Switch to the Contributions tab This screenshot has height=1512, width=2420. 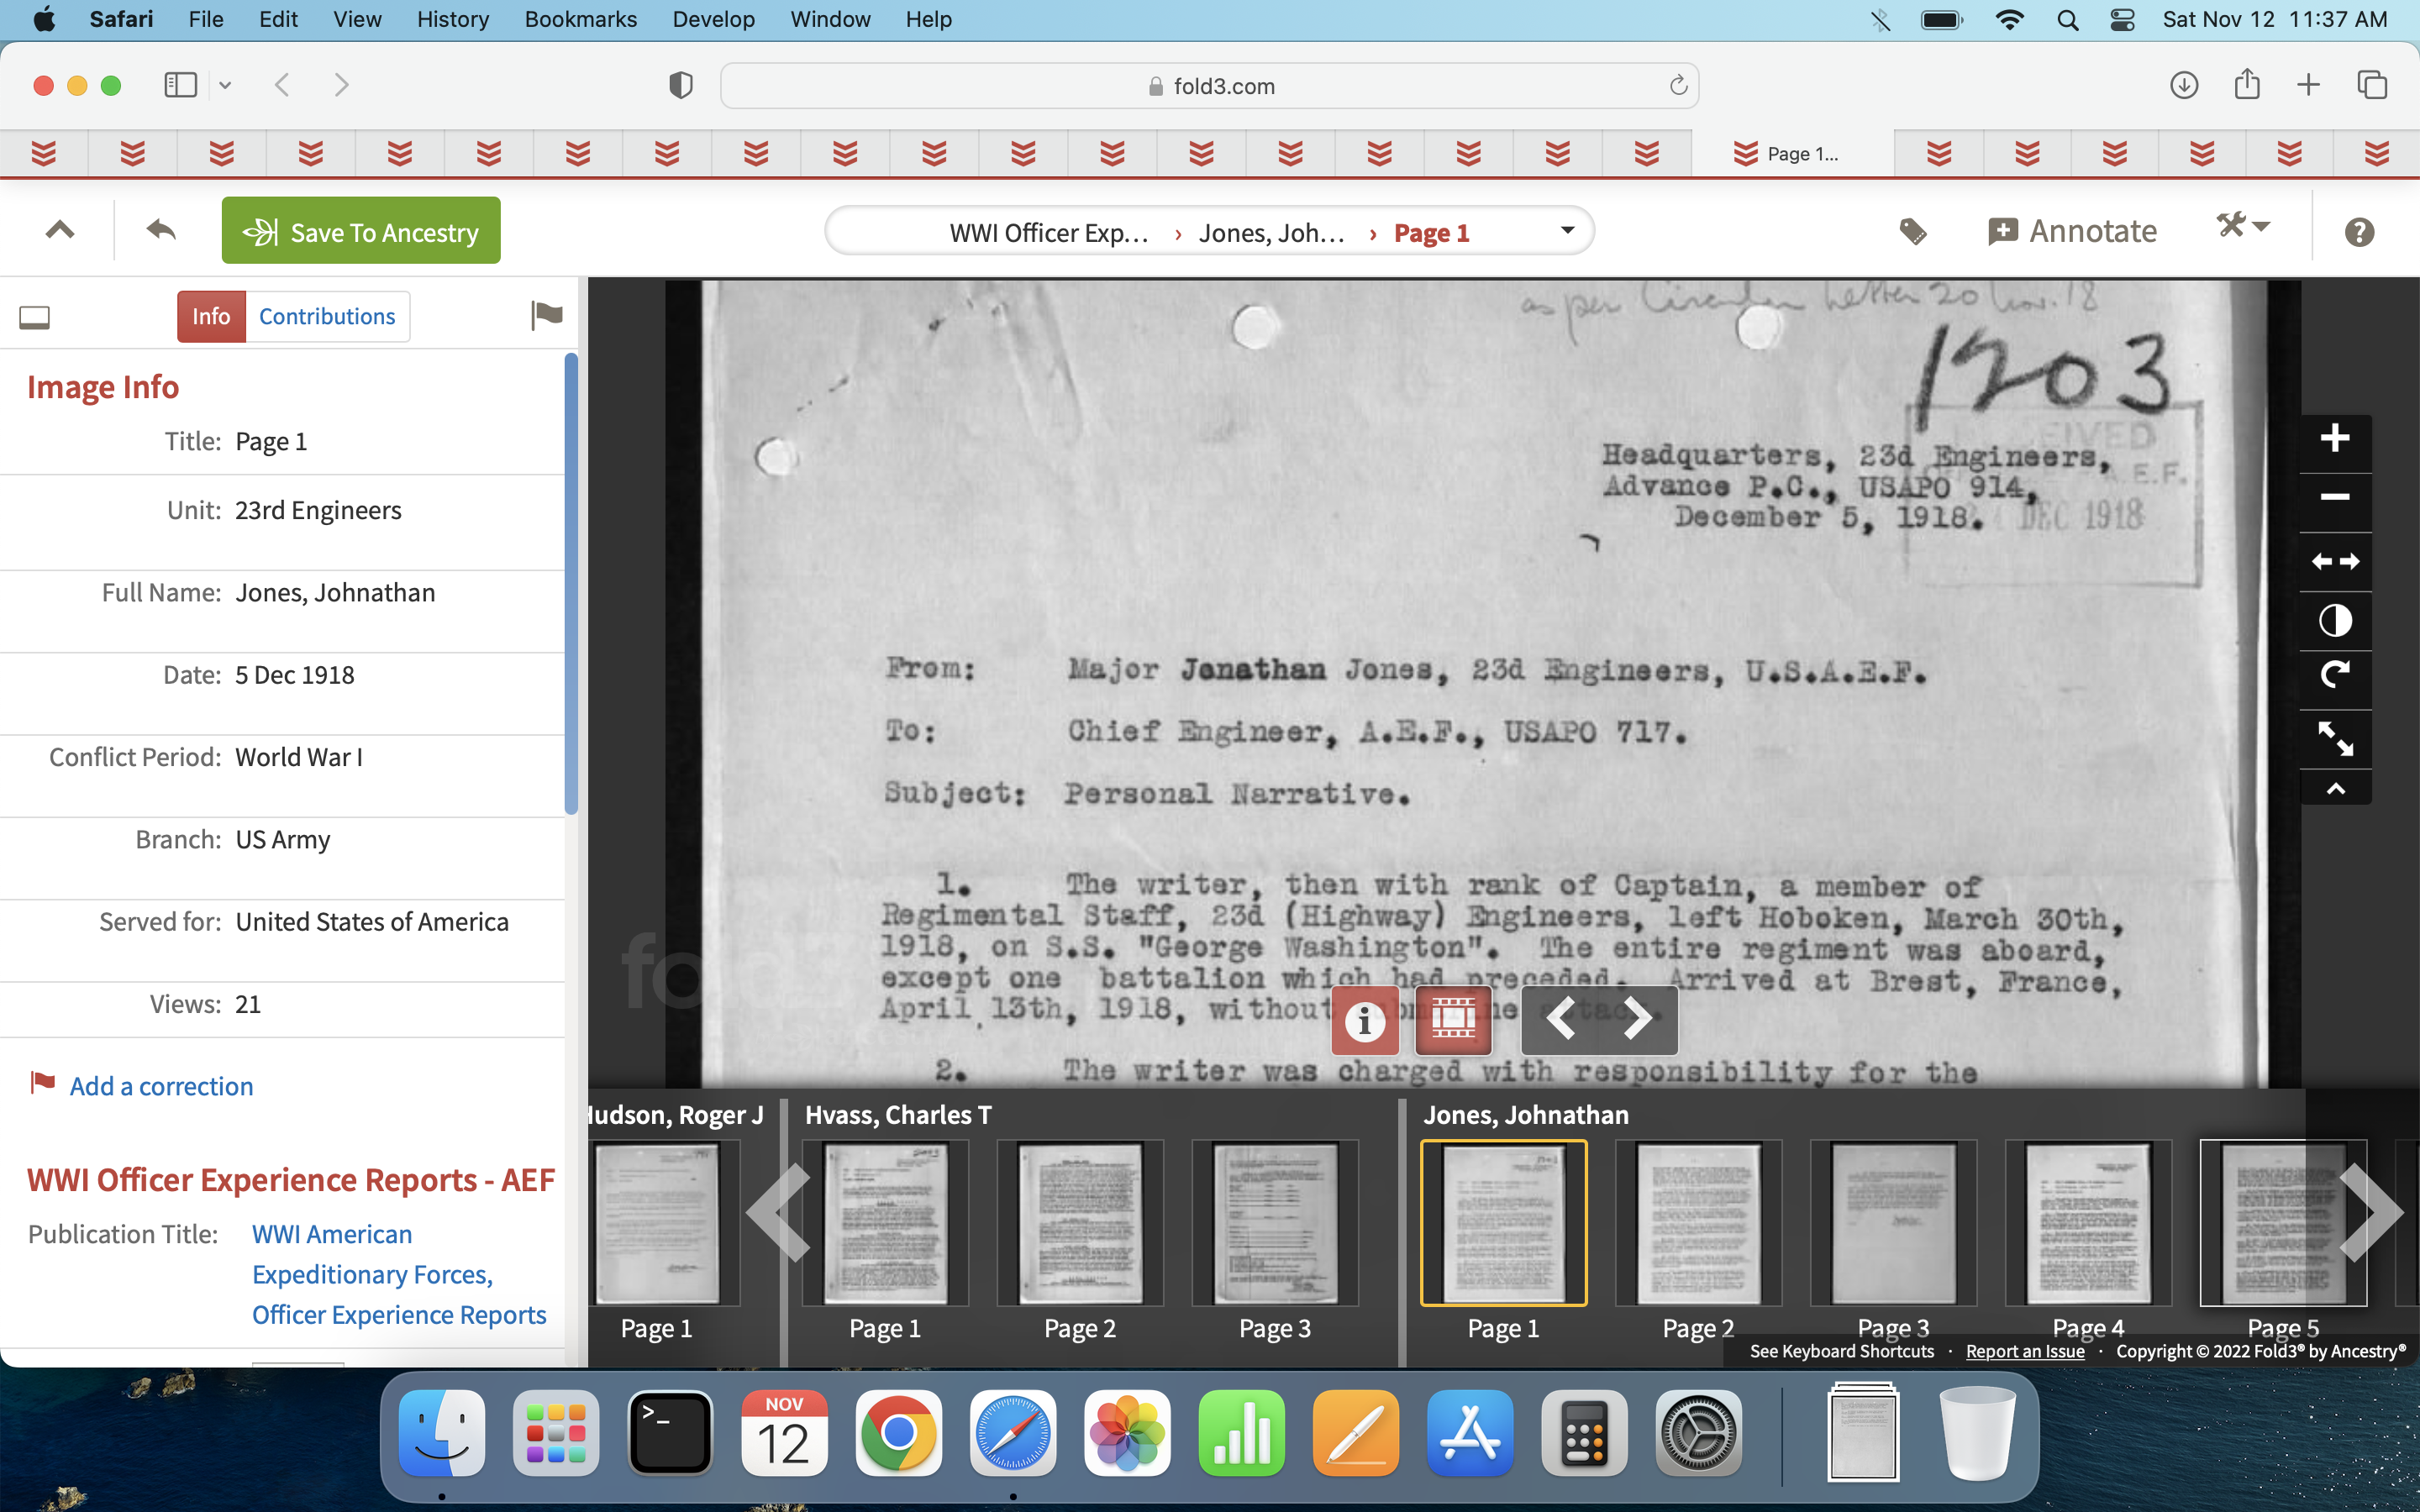coord(327,316)
